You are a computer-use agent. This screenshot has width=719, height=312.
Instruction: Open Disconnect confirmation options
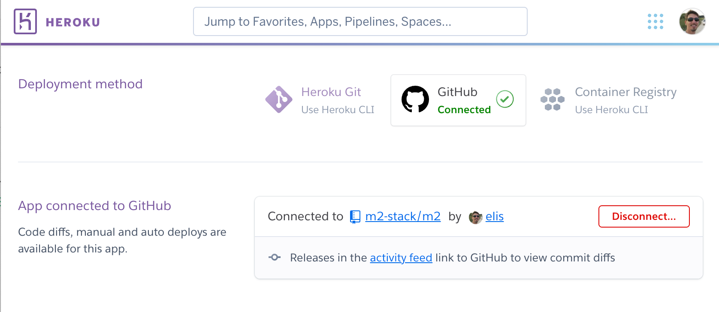pyautogui.click(x=644, y=216)
